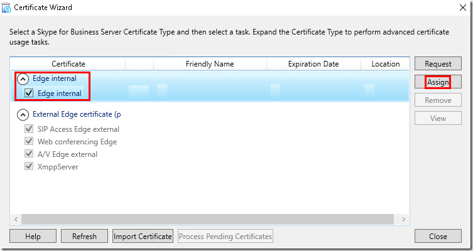This screenshot has height=251, width=473.
Task: Close the Certificate Wizard window via X
Action: coord(463,8)
